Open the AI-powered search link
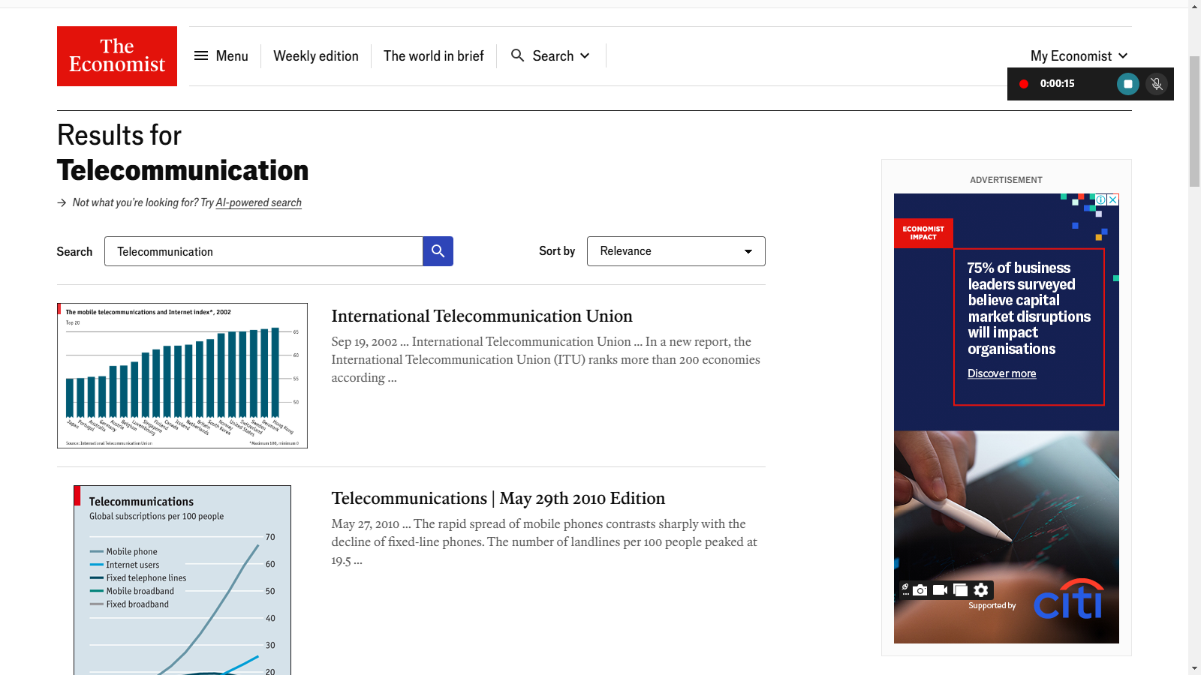1201x675 pixels. pos(258,202)
